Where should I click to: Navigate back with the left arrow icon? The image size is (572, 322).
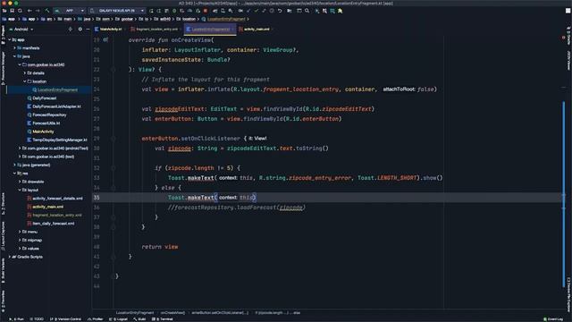29,11
